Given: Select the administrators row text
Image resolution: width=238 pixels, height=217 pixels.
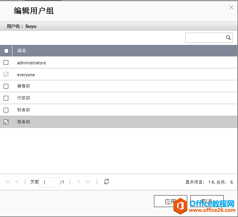Looking at the screenshot, I should [x=31, y=63].
